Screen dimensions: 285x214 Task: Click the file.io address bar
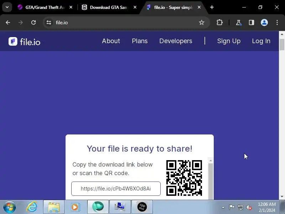pyautogui.click(x=126, y=22)
